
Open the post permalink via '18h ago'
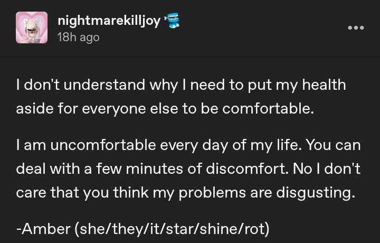78,37
